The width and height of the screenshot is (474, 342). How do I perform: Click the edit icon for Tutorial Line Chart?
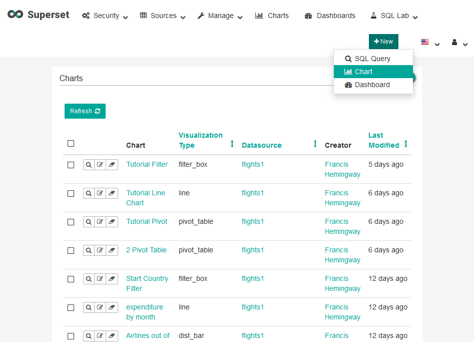point(101,193)
